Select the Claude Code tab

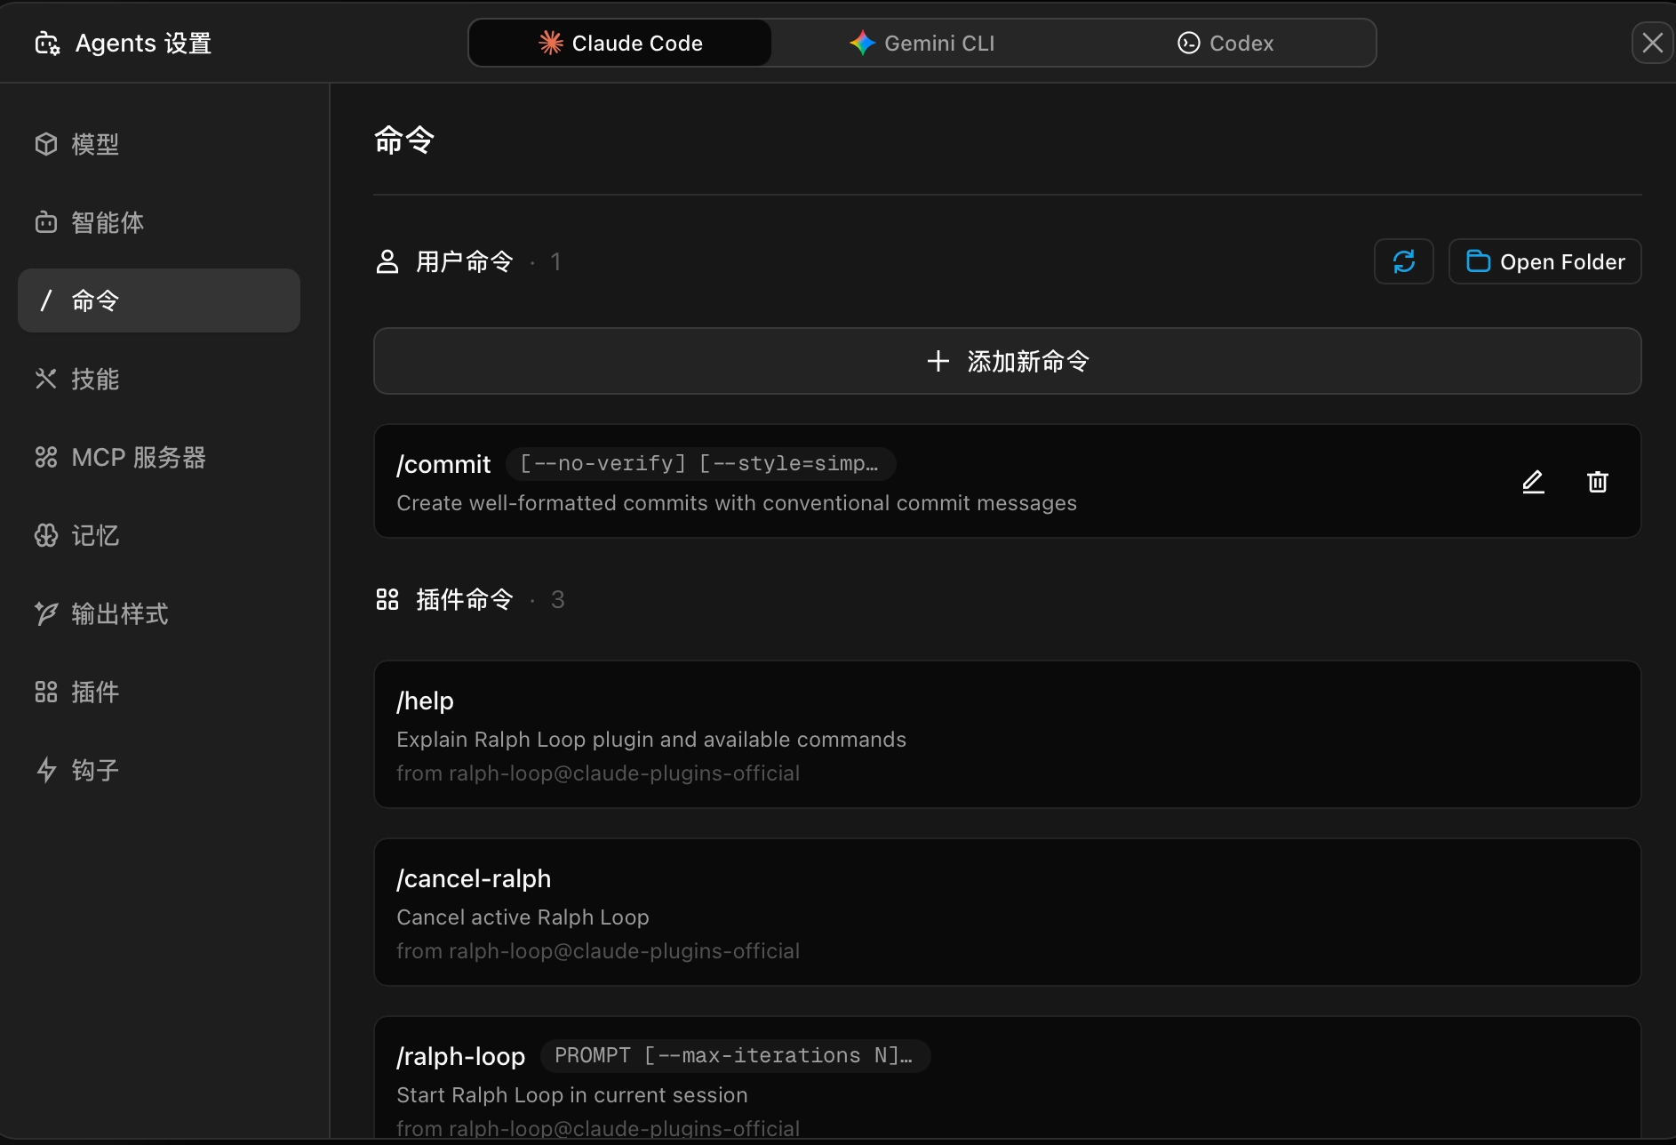point(620,43)
